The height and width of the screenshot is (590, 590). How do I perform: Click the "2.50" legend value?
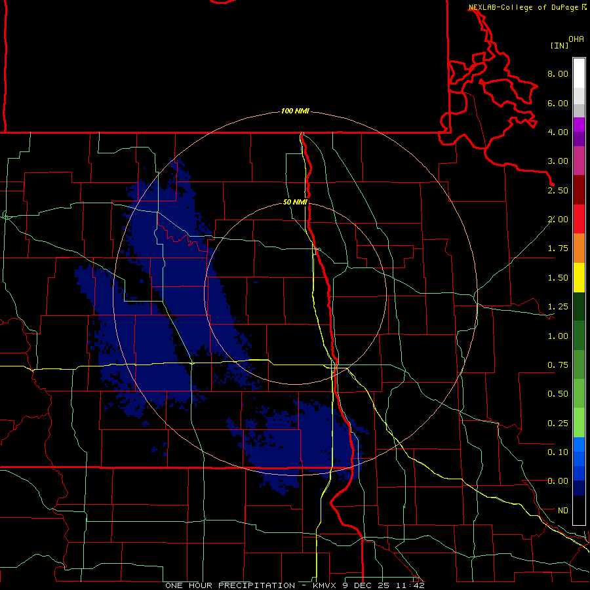pyautogui.click(x=558, y=190)
